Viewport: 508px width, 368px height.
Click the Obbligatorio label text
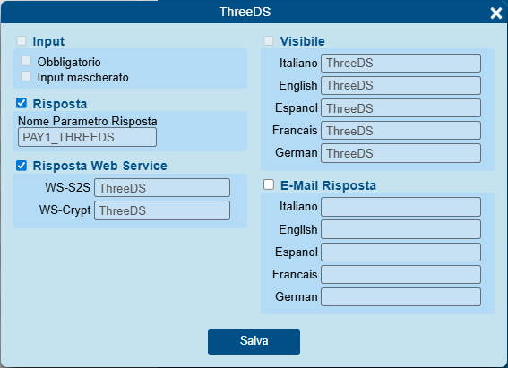click(x=69, y=62)
